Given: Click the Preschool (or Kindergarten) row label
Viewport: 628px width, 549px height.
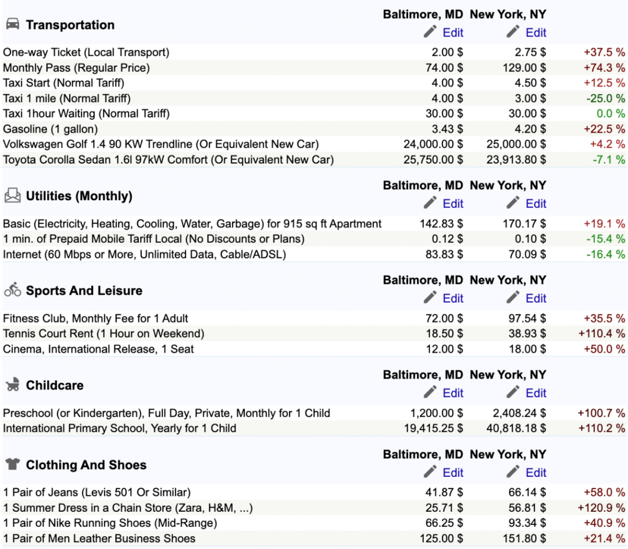Looking at the screenshot, I should click(x=167, y=413).
